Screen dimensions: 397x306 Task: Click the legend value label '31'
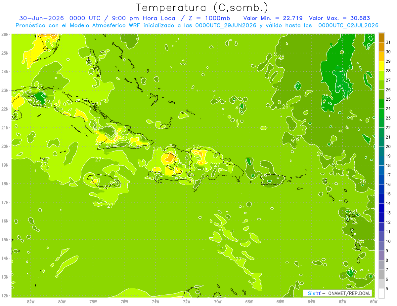[388, 42]
